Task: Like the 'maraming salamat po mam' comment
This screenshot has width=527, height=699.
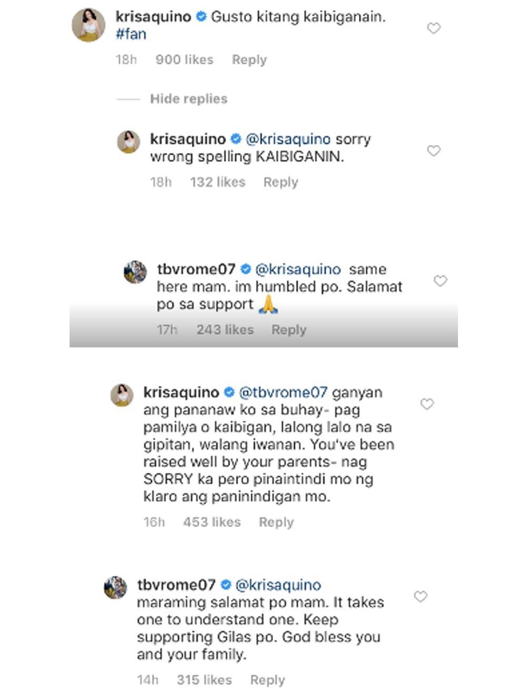Action: pos(421,597)
